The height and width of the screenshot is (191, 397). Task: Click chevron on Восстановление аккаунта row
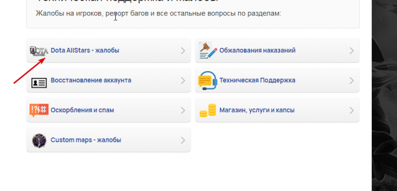click(x=183, y=80)
